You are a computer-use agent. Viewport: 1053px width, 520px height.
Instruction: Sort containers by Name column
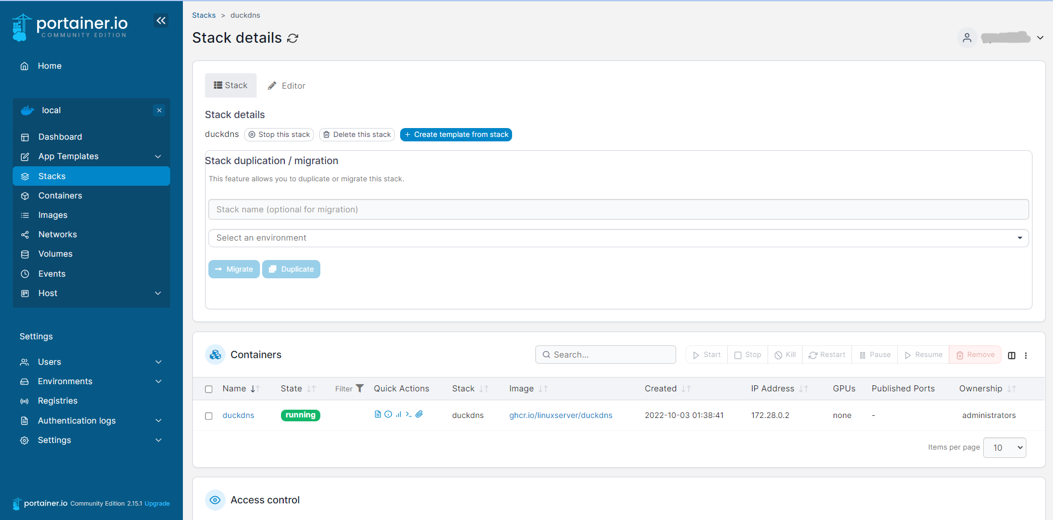click(x=241, y=389)
